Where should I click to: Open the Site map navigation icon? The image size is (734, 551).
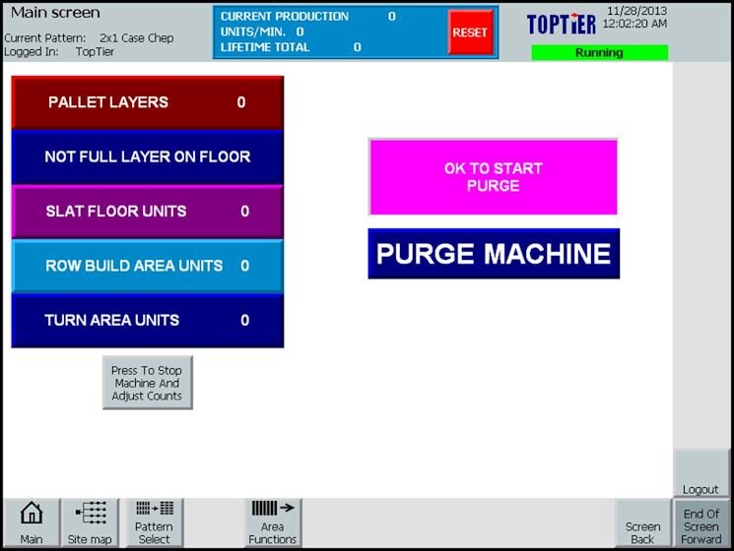point(90,522)
